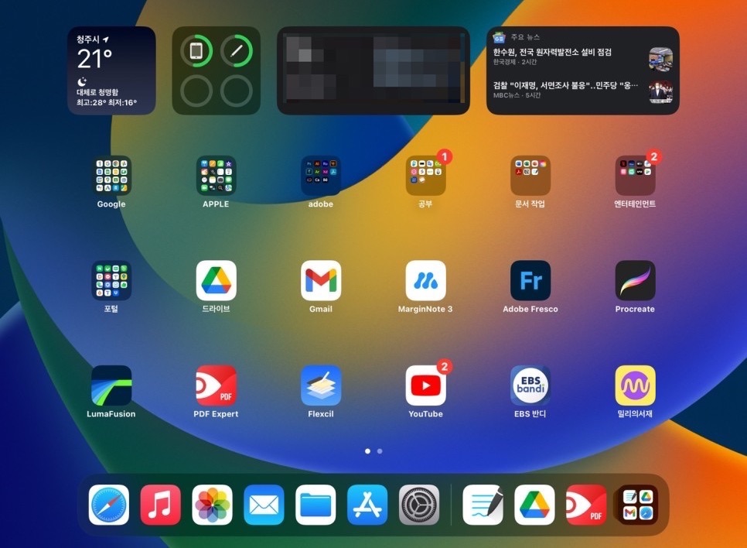Open the 포털 folder
The height and width of the screenshot is (548, 747).
click(x=111, y=280)
